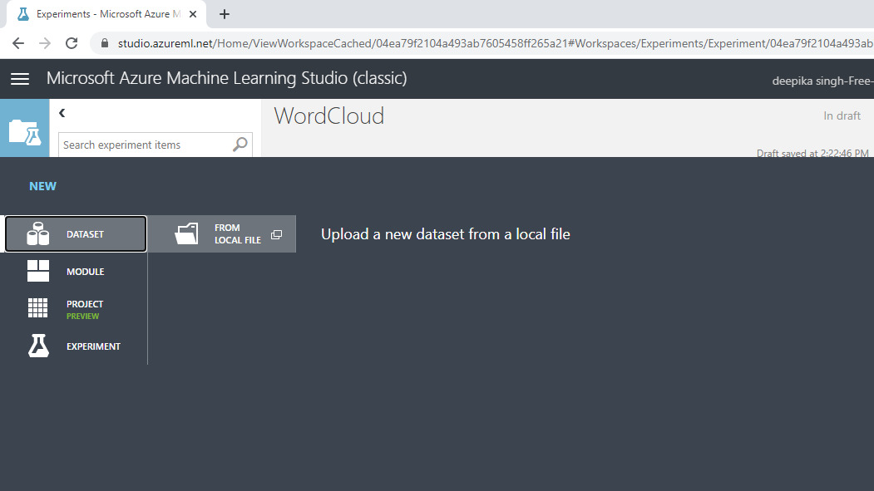Open the hamburger navigation menu
Screen dimensions: 874x491
20,79
